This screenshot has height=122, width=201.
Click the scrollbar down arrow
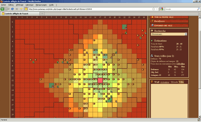click(x=200, y=116)
